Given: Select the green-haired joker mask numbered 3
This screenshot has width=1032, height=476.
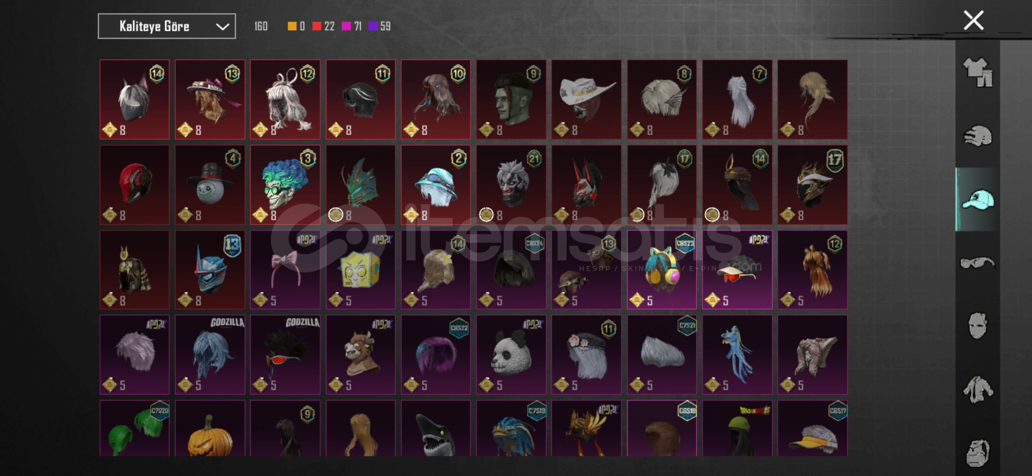Looking at the screenshot, I should [285, 185].
